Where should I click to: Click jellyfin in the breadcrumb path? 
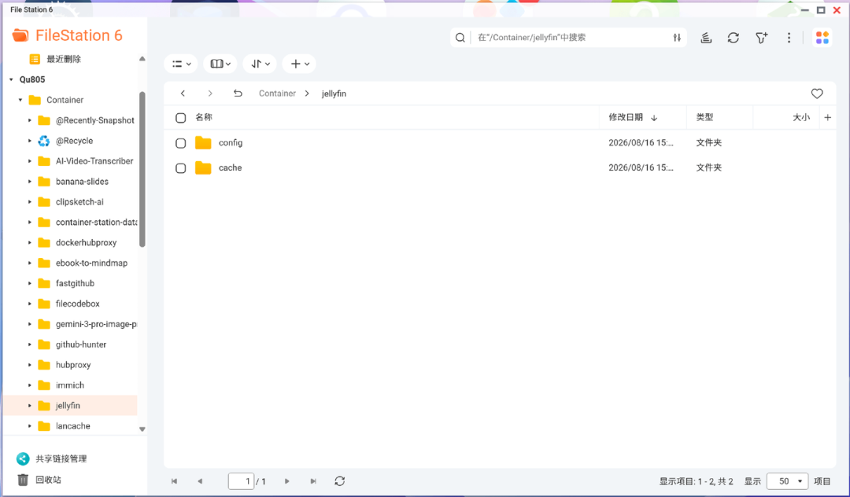[x=334, y=93]
